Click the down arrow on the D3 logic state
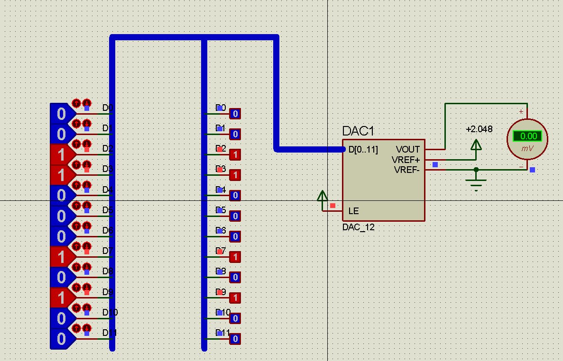 [86, 164]
